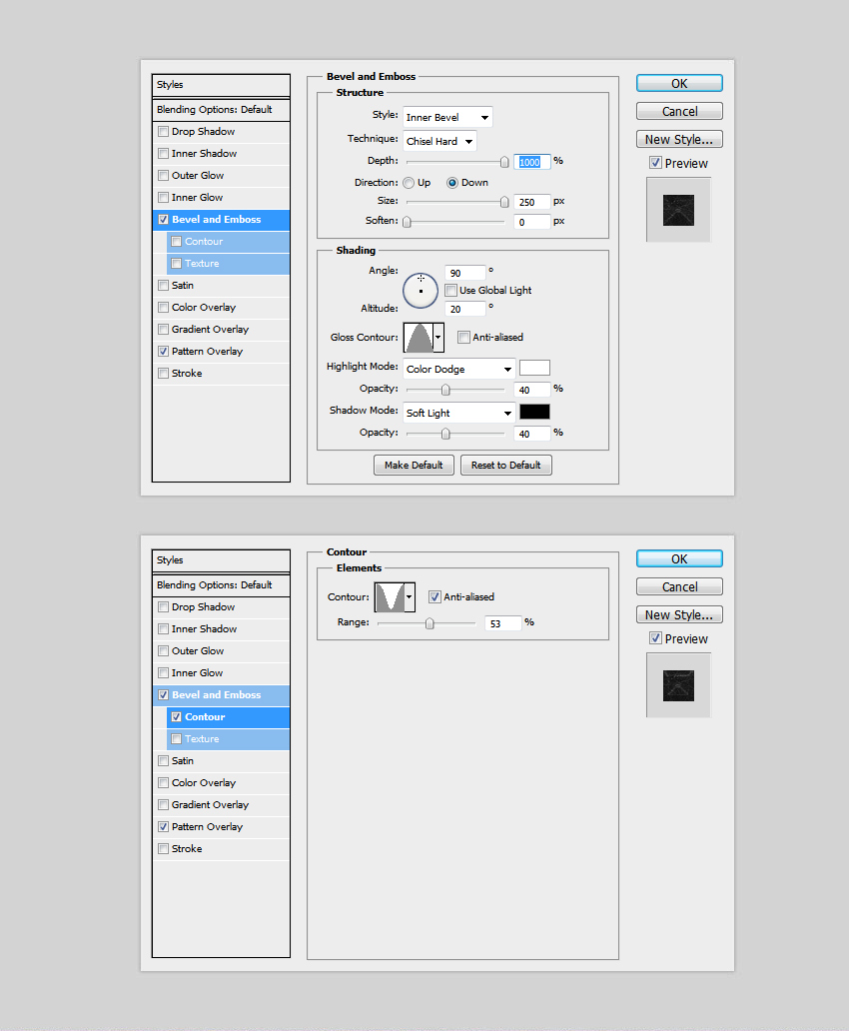Select the Down direction radio button
Viewport: 849px width, 1031px height.
tap(452, 183)
